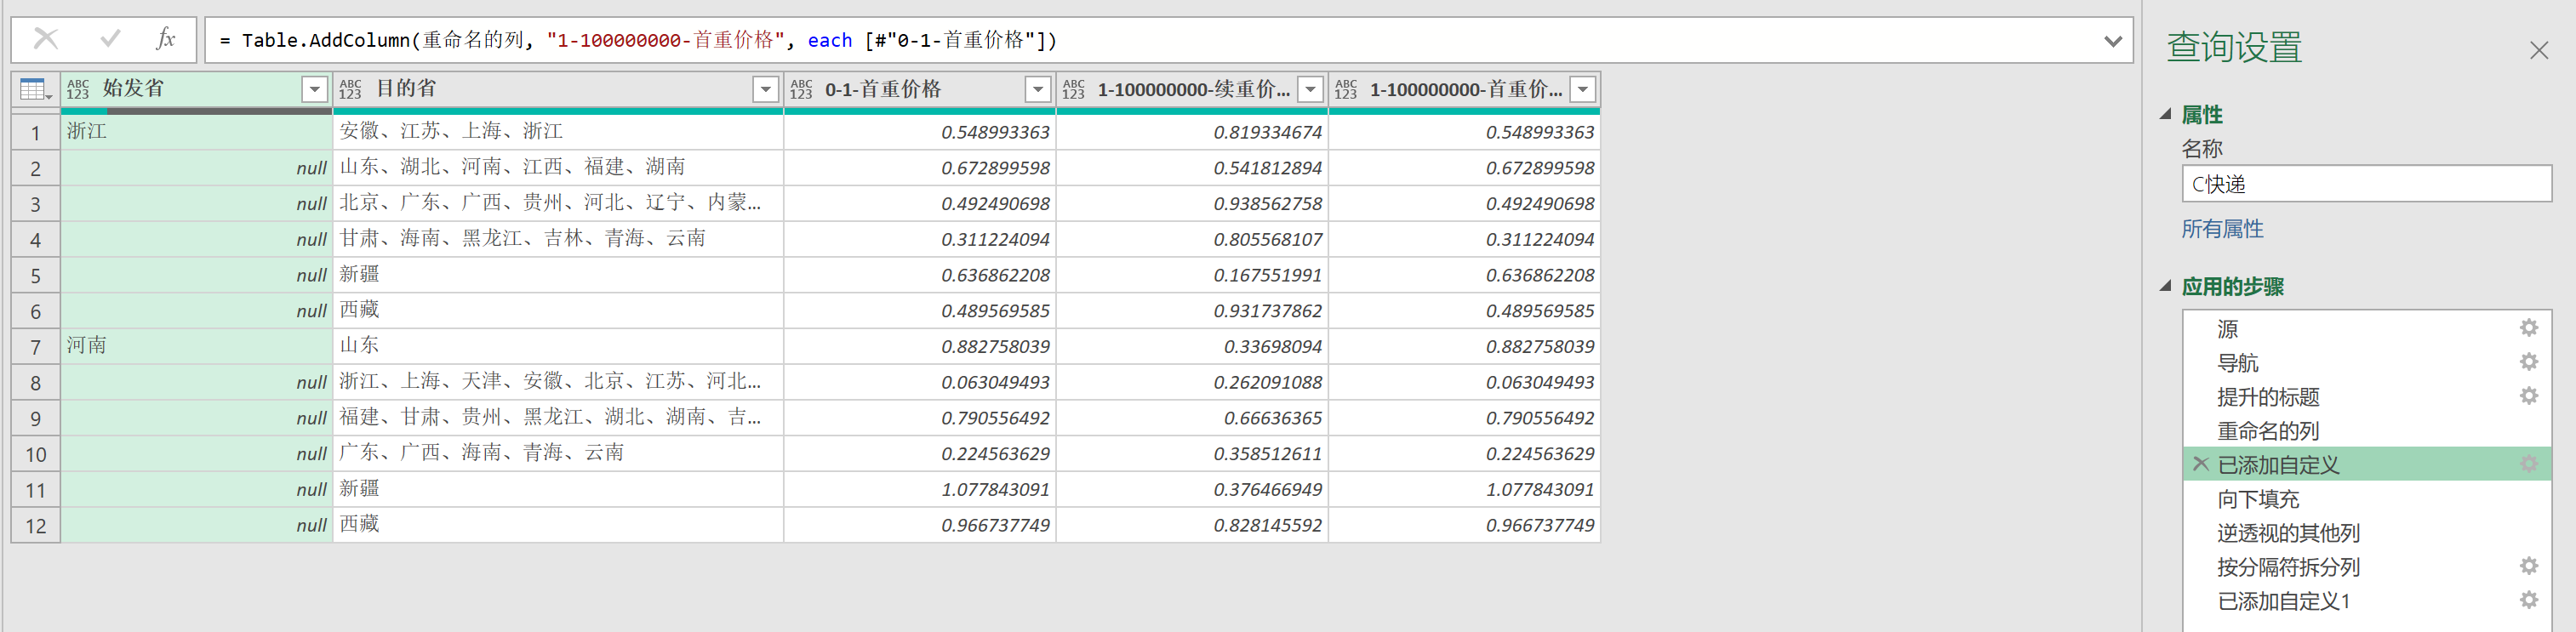Select row number 1 header

coord(36,132)
